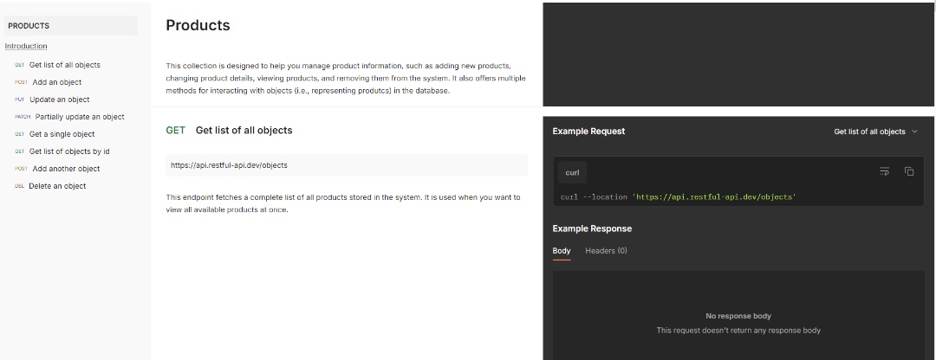
Task: Click the curl command code text
Action: tap(678, 196)
